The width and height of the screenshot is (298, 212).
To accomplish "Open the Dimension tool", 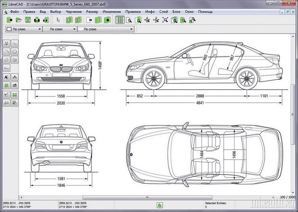I will pos(15,77).
